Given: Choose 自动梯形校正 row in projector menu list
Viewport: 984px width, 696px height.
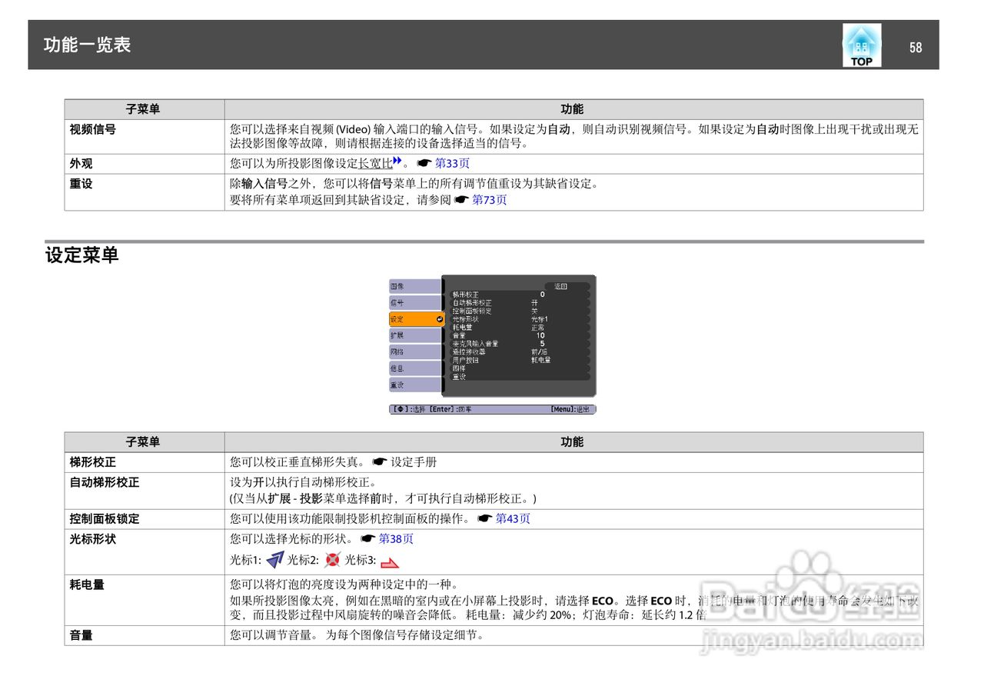Looking at the screenshot, I should coord(520,303).
